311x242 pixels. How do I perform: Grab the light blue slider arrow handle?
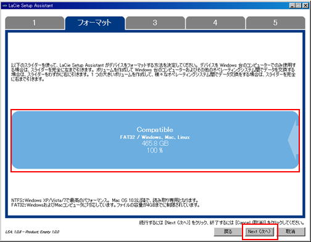coord(293,140)
